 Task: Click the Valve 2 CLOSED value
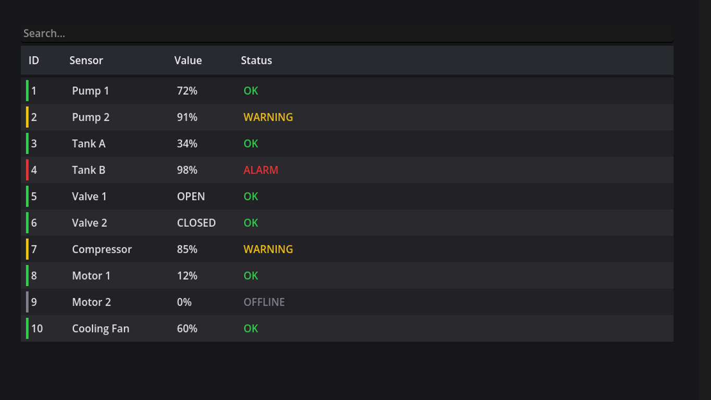point(196,223)
